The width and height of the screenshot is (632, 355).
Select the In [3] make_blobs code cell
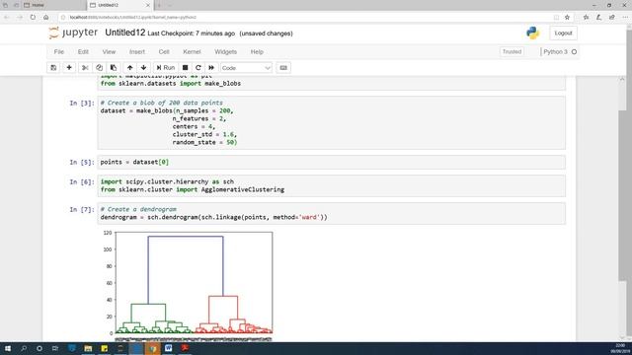click(332, 122)
